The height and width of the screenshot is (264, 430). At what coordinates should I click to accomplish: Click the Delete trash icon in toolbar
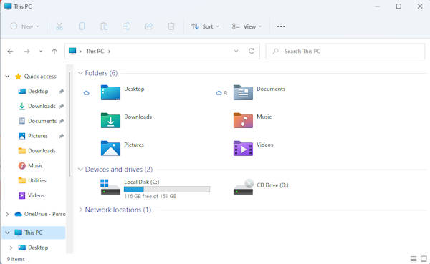tap(171, 26)
